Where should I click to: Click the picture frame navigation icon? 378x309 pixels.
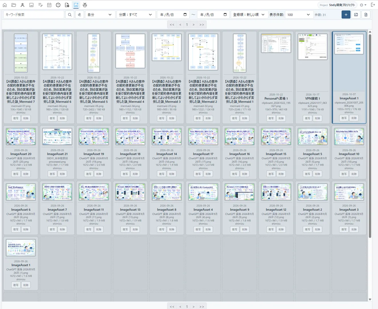pyautogui.click(x=31, y=5)
